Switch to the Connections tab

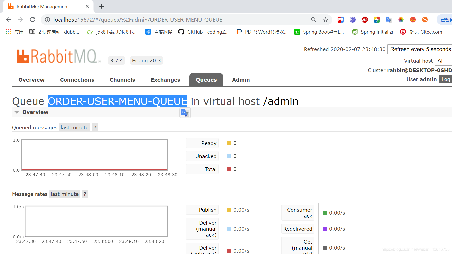click(77, 80)
